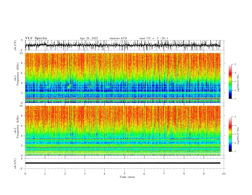The image size is (252, 195).
Task: Click time-axis tick label "7"
Action: 164,174
